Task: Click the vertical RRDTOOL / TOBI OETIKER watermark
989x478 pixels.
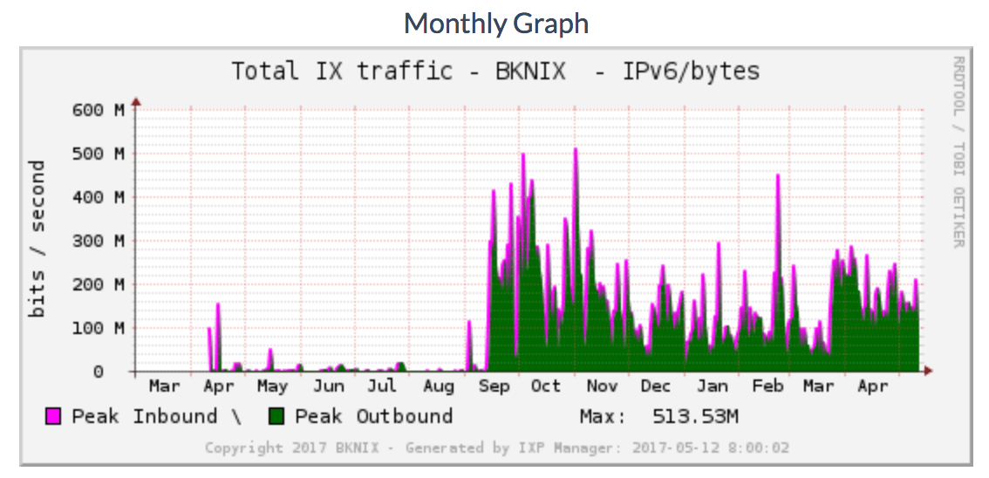Action: pyautogui.click(x=958, y=153)
